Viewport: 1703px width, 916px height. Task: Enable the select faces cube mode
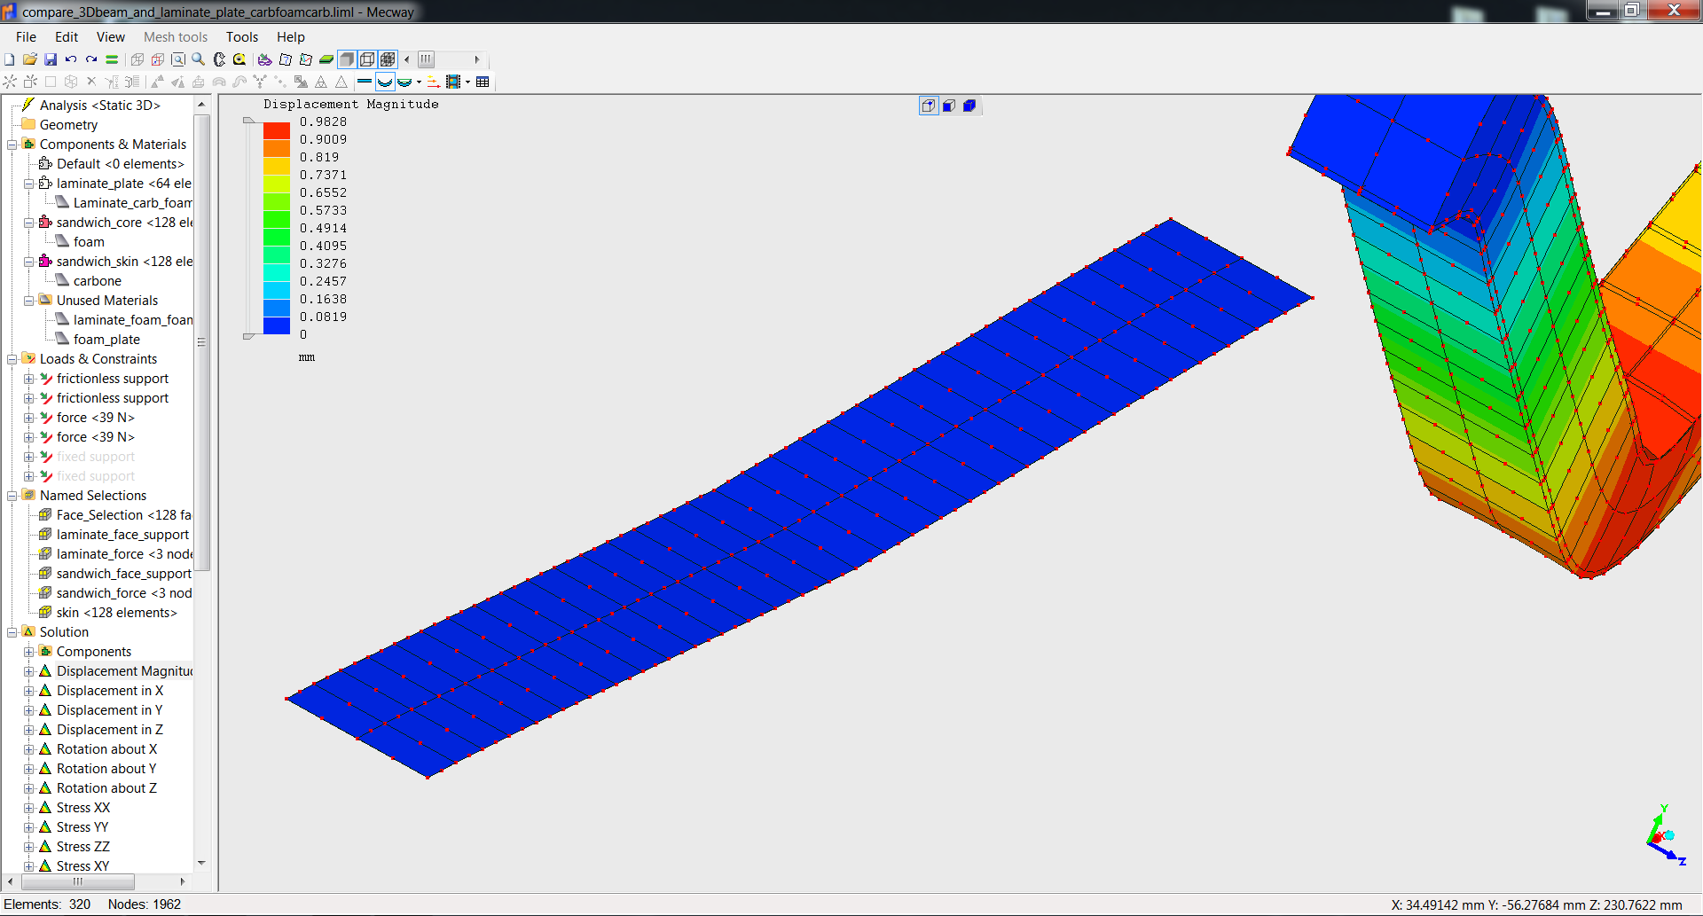coord(949,106)
